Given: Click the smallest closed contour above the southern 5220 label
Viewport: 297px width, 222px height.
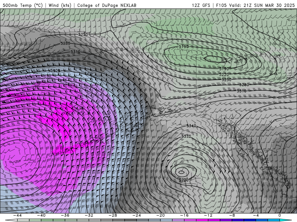Looking at the screenshot, I should (182, 172).
